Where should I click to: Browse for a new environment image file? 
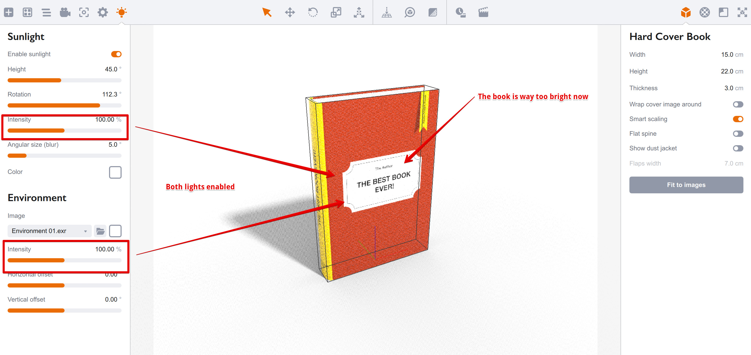pyautogui.click(x=100, y=231)
